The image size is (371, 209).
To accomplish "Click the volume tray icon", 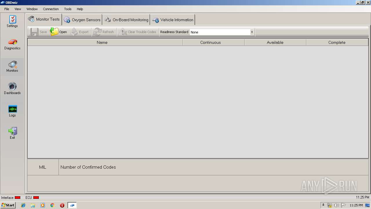I will (336, 205).
